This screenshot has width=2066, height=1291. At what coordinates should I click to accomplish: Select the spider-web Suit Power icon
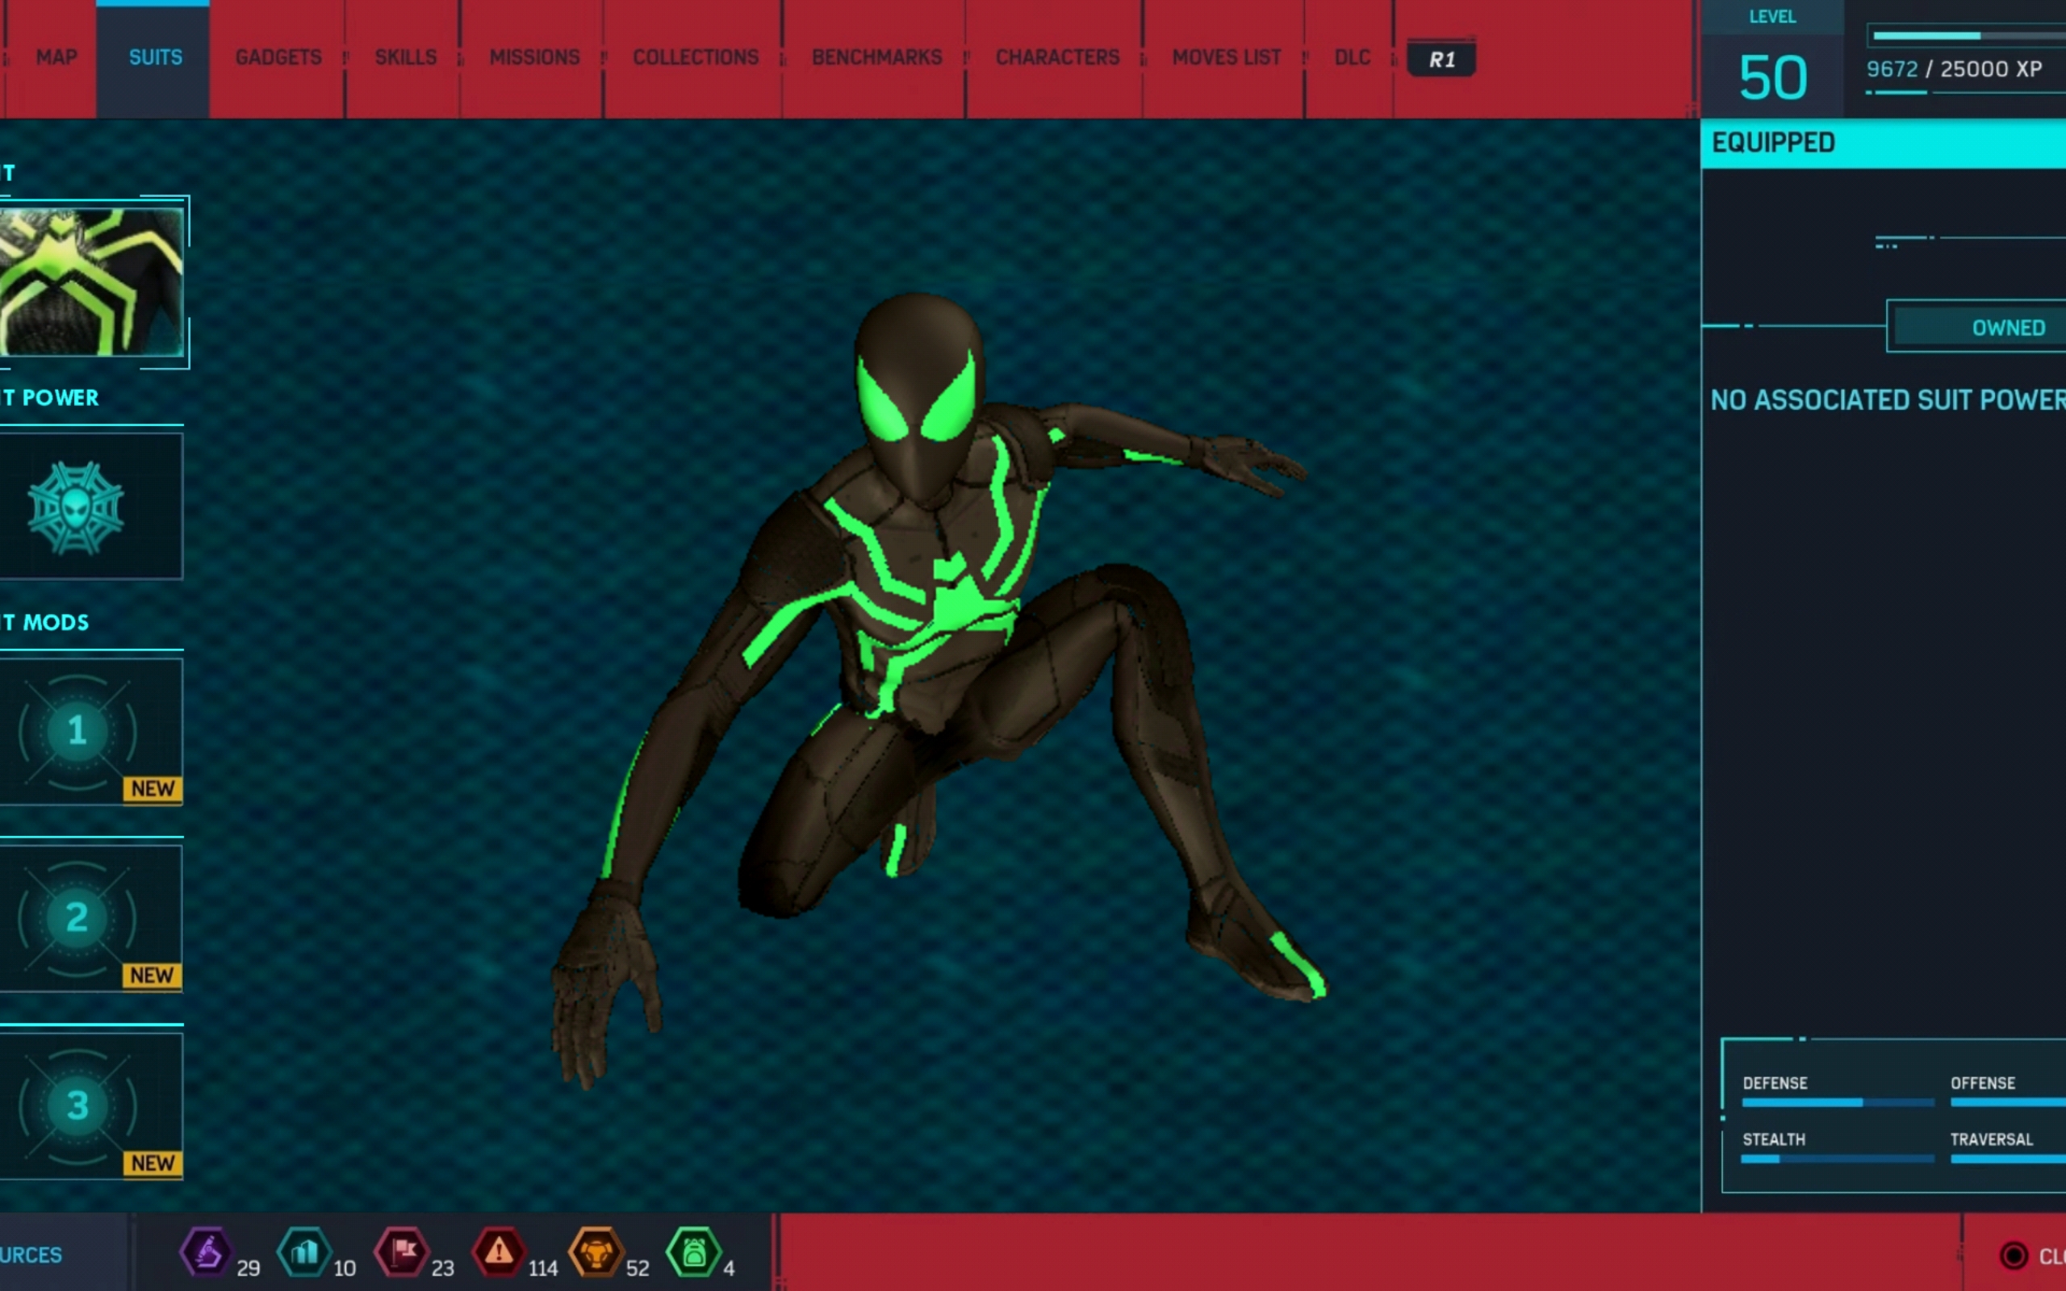point(77,508)
